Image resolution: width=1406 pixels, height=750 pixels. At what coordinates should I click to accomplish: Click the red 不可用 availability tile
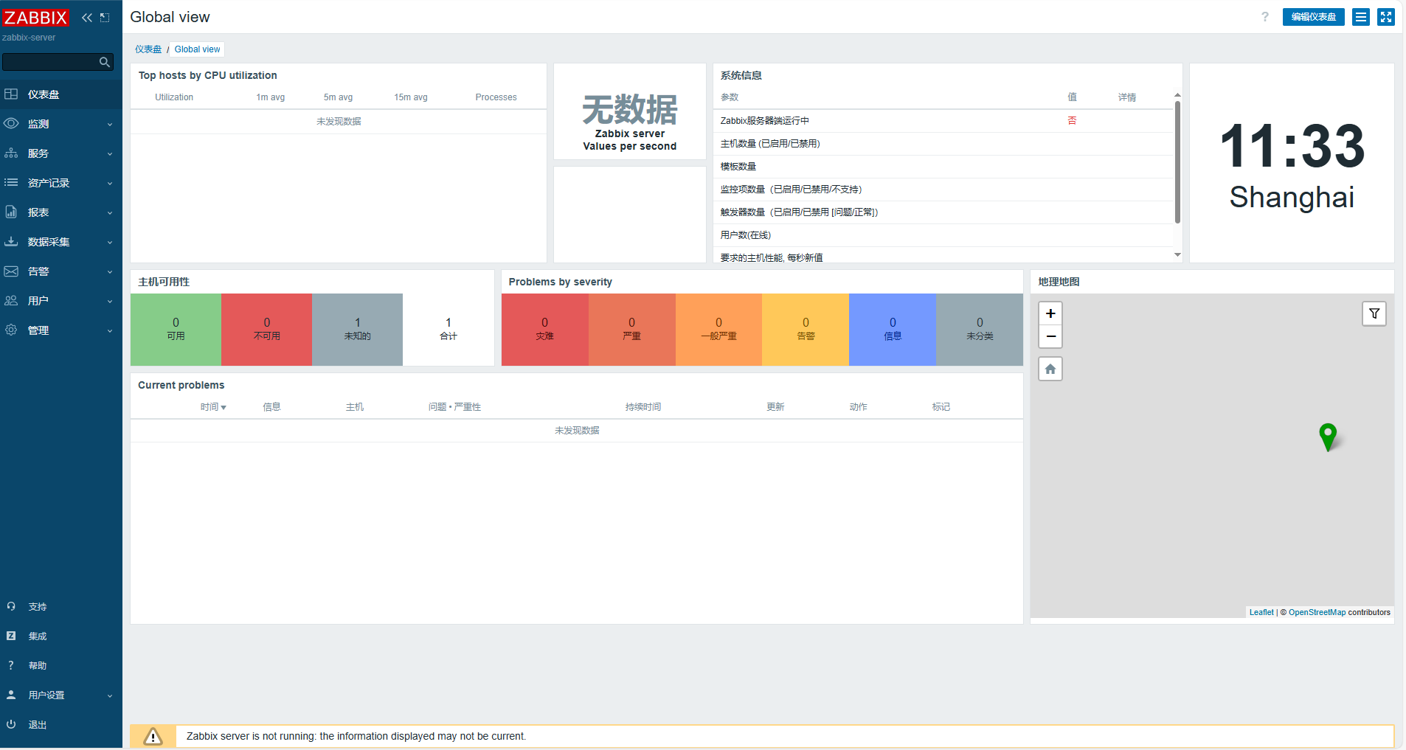click(266, 330)
